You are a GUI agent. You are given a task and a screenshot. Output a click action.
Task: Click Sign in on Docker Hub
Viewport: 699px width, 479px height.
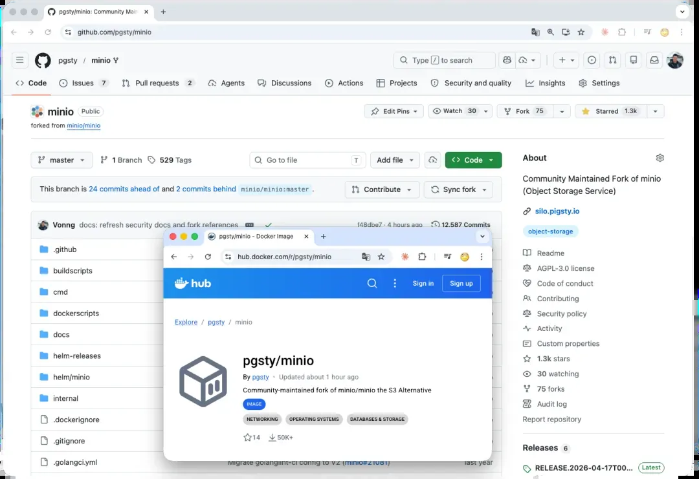coord(423,283)
